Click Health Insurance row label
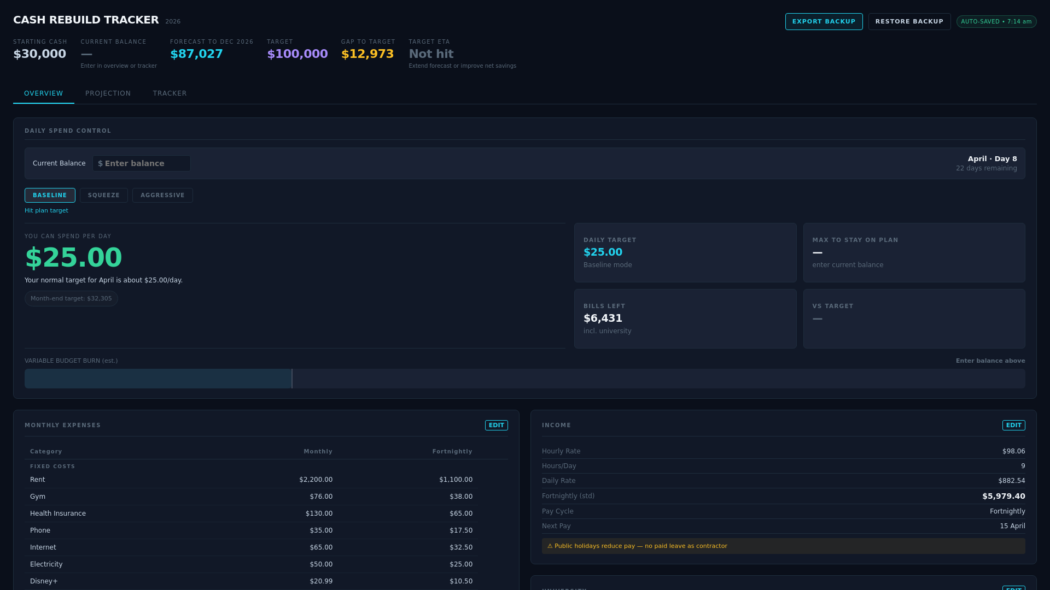Image resolution: width=1050 pixels, height=590 pixels. click(58, 514)
